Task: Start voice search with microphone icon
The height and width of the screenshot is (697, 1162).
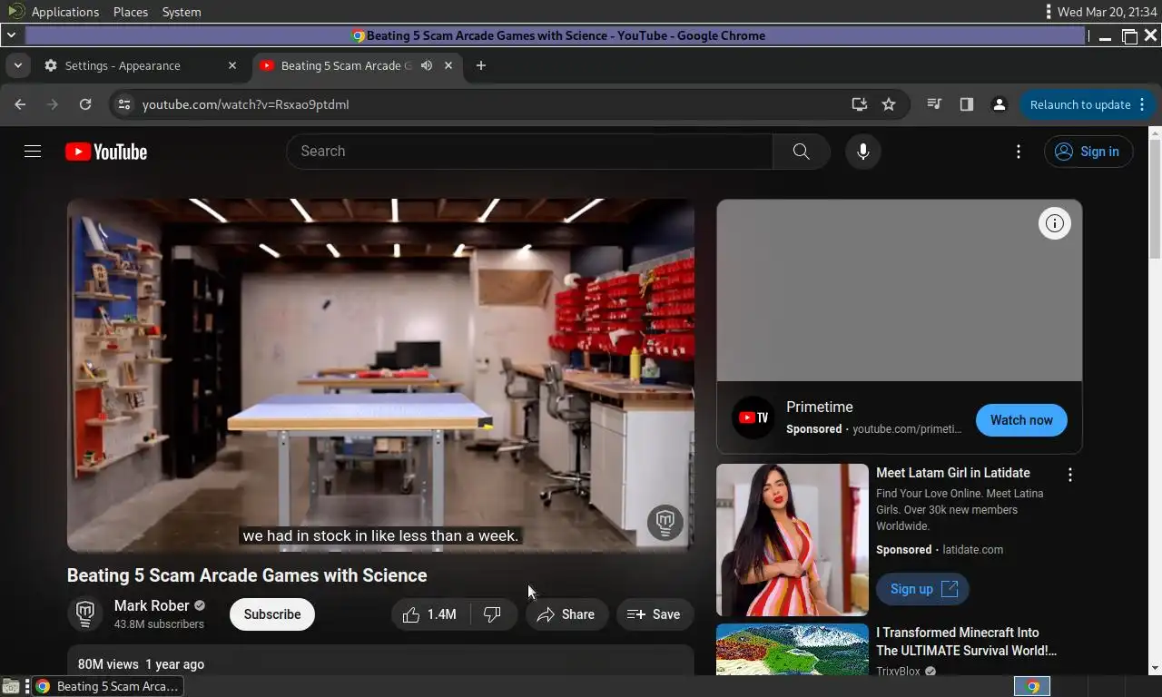Action: tap(863, 152)
